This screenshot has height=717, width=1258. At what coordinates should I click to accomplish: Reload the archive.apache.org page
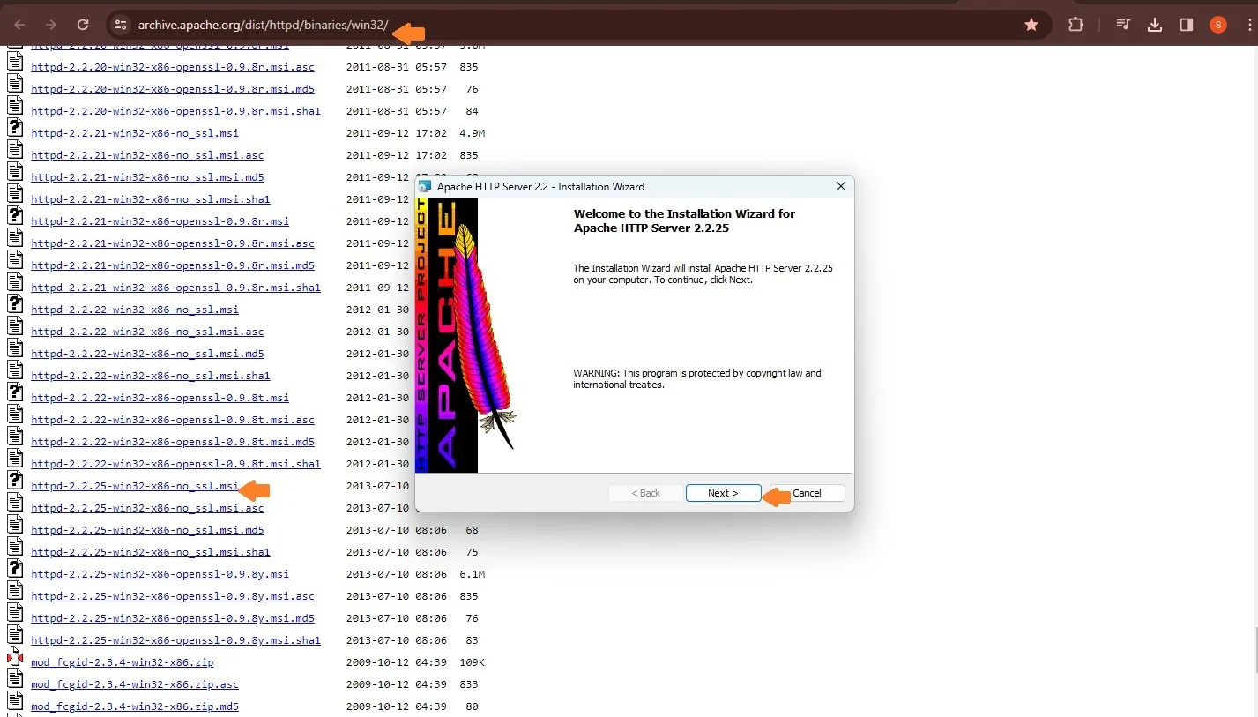coord(83,25)
